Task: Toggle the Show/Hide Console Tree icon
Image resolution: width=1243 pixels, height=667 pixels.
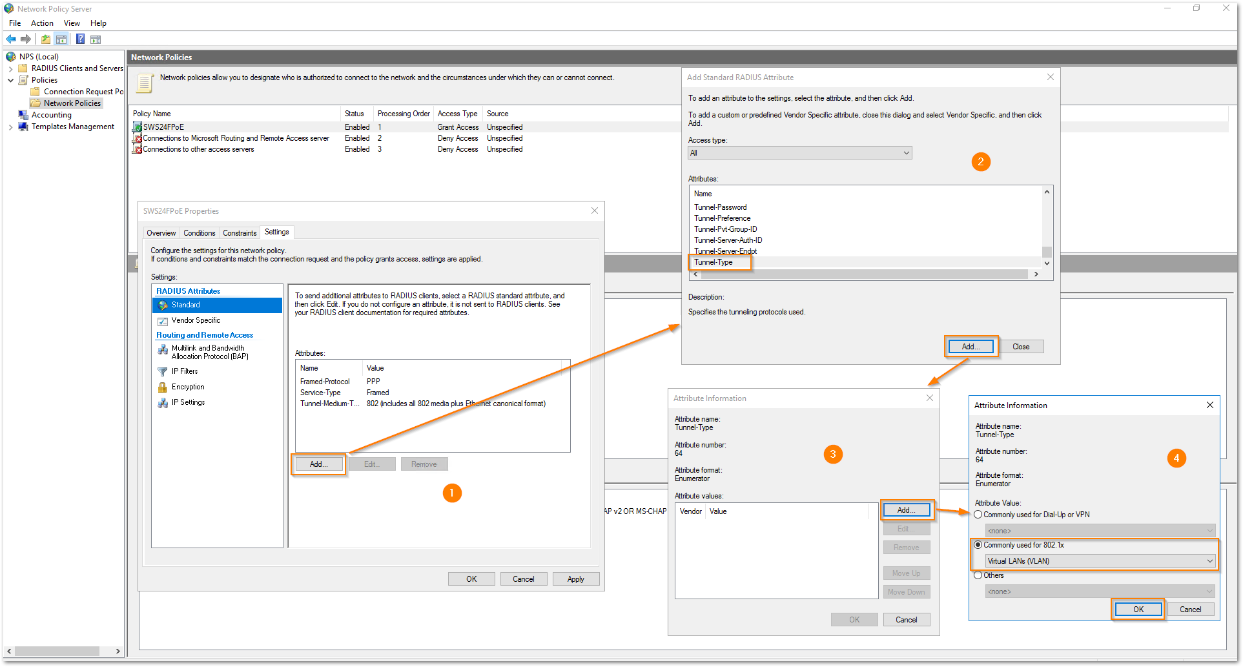Action: point(61,39)
